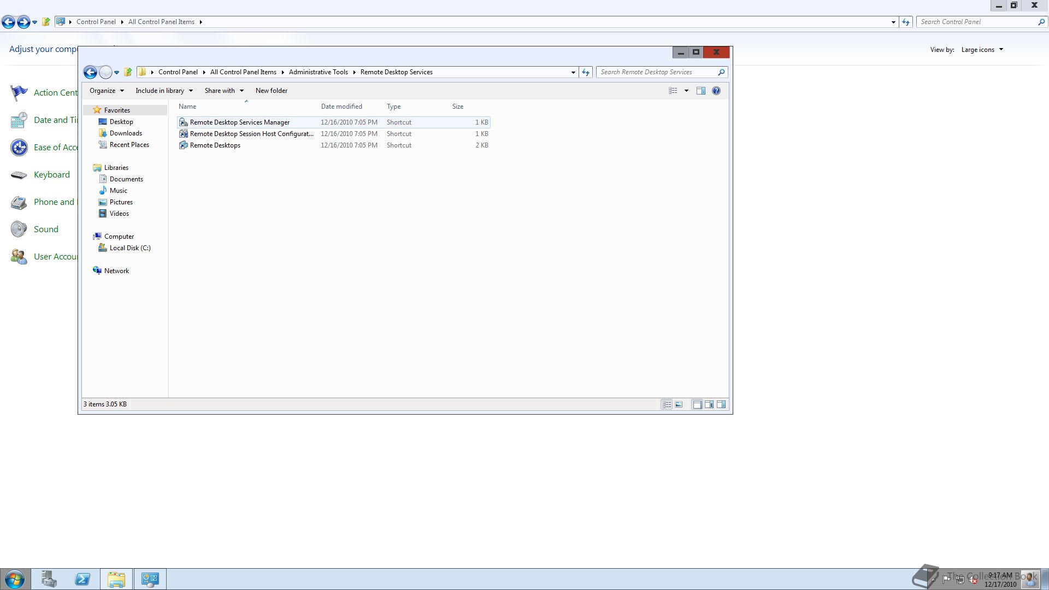Click New folder button
Image resolution: width=1049 pixels, height=590 pixels.
[272, 91]
